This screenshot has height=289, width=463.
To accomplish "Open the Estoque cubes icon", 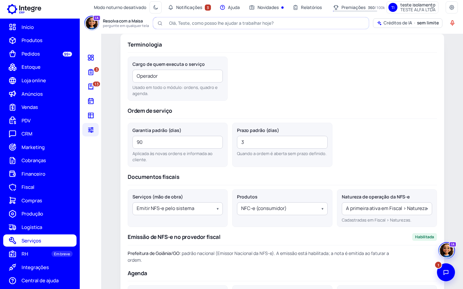I will tap(13, 67).
